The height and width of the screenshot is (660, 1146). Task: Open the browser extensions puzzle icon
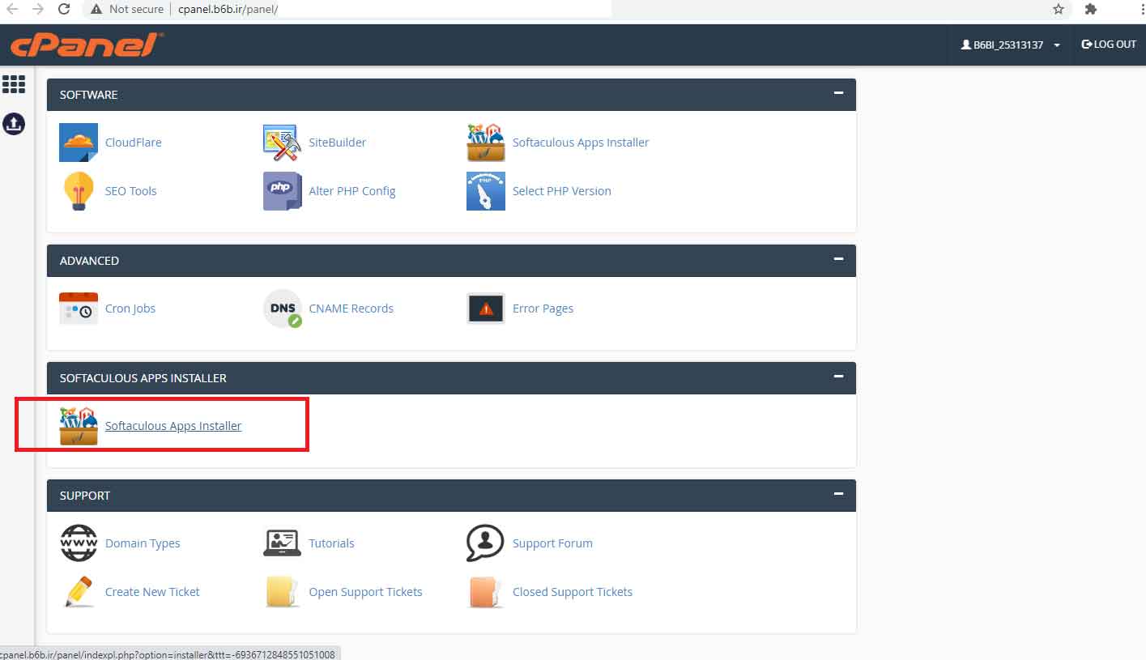(1091, 9)
